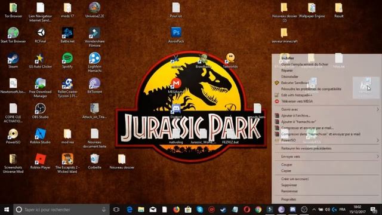Select the RollerCoaster Tycoon 3 icon

[x=67, y=88]
